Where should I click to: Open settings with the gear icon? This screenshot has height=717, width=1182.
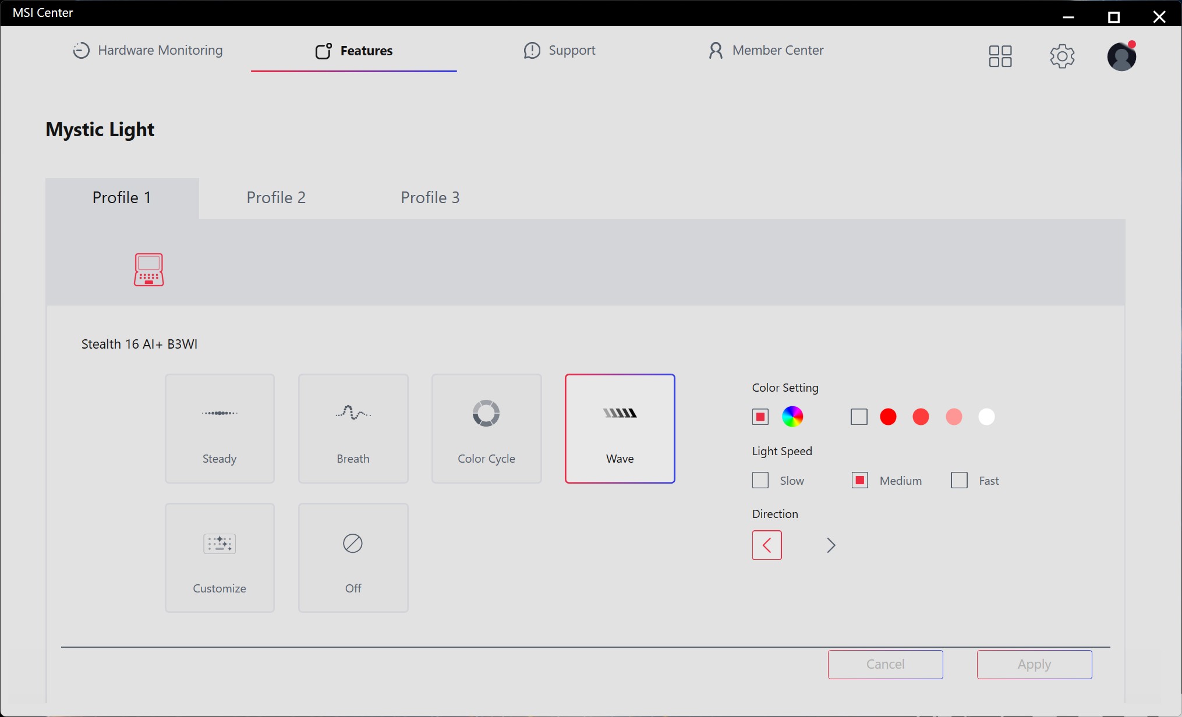click(1062, 56)
